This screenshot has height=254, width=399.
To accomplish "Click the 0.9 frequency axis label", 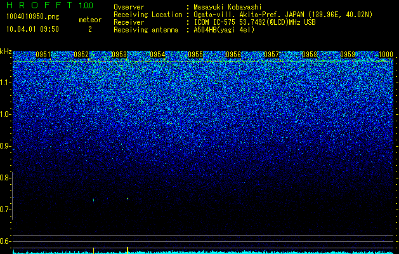I will point(5,146).
